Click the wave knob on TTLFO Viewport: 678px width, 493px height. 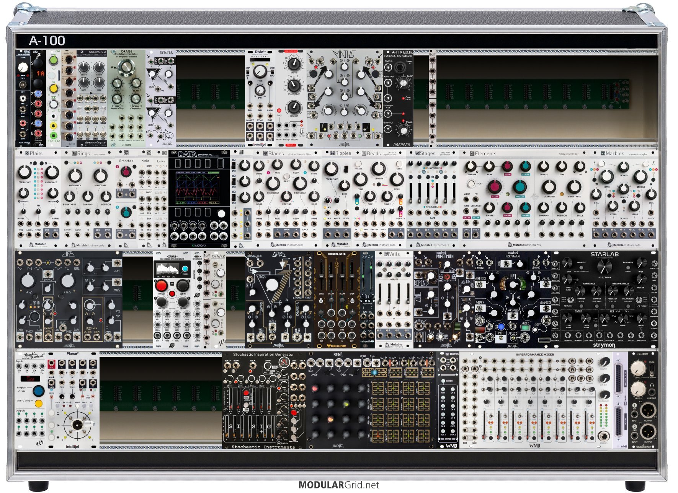[x=294, y=63]
